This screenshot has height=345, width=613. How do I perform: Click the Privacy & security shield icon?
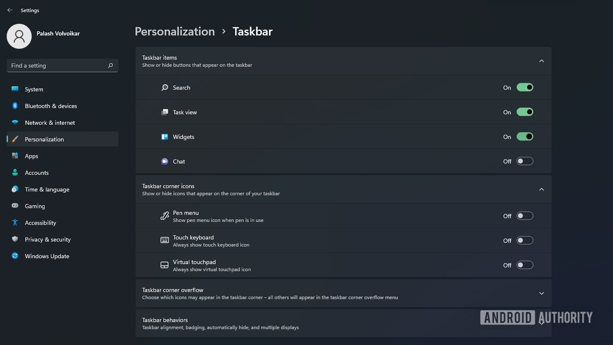pos(15,239)
